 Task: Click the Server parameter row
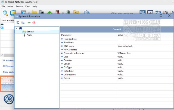(x=117, y=64)
